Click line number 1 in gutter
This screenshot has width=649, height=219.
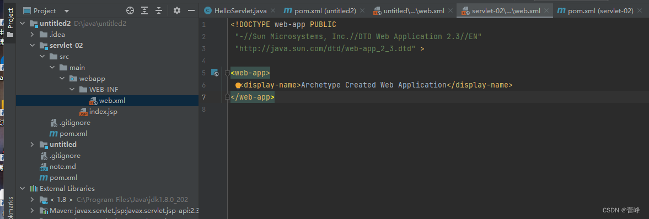coord(203,25)
